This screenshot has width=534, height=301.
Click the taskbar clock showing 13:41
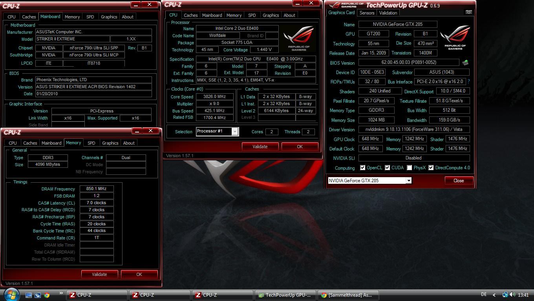(x=523, y=295)
